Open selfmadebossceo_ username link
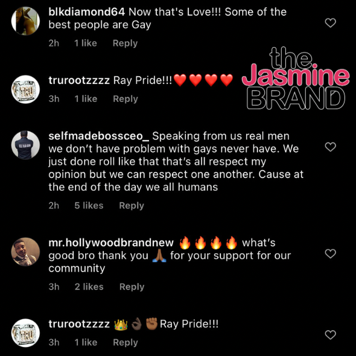The width and height of the screenshot is (356, 356). 99,136
